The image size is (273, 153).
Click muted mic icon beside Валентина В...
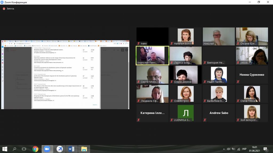[x=205, y=101]
